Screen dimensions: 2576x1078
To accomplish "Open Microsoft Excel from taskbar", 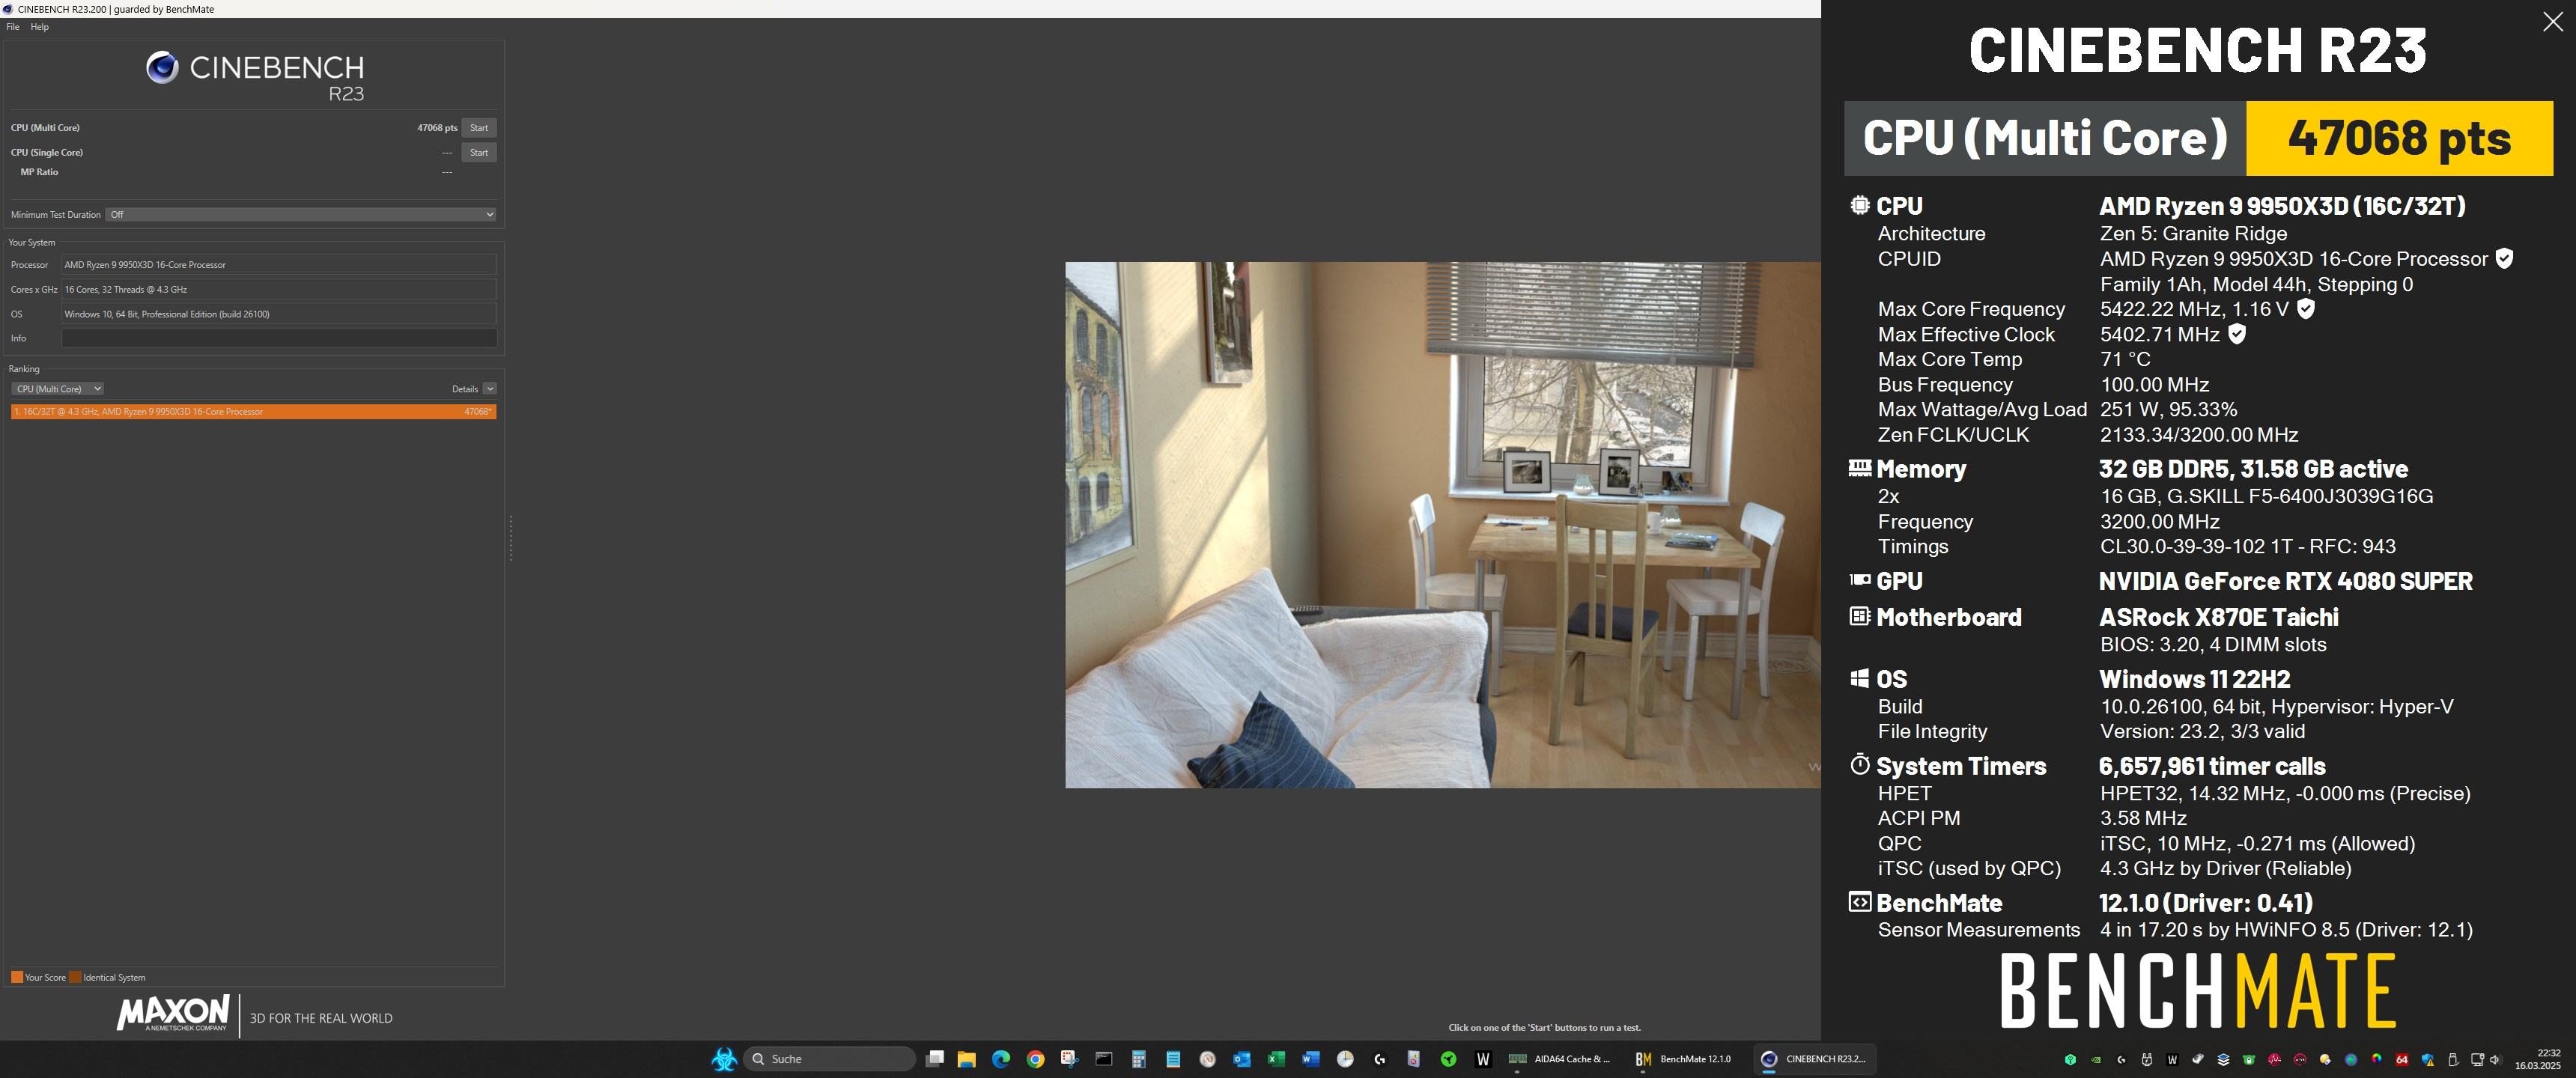I will click(1276, 1059).
